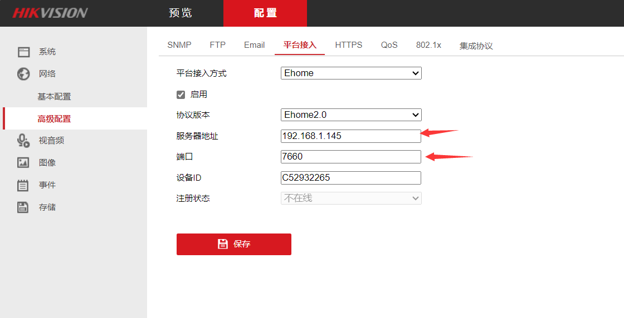624x318 pixels.
Task: Open the Event (事件) calendar icon
Action: [23, 185]
